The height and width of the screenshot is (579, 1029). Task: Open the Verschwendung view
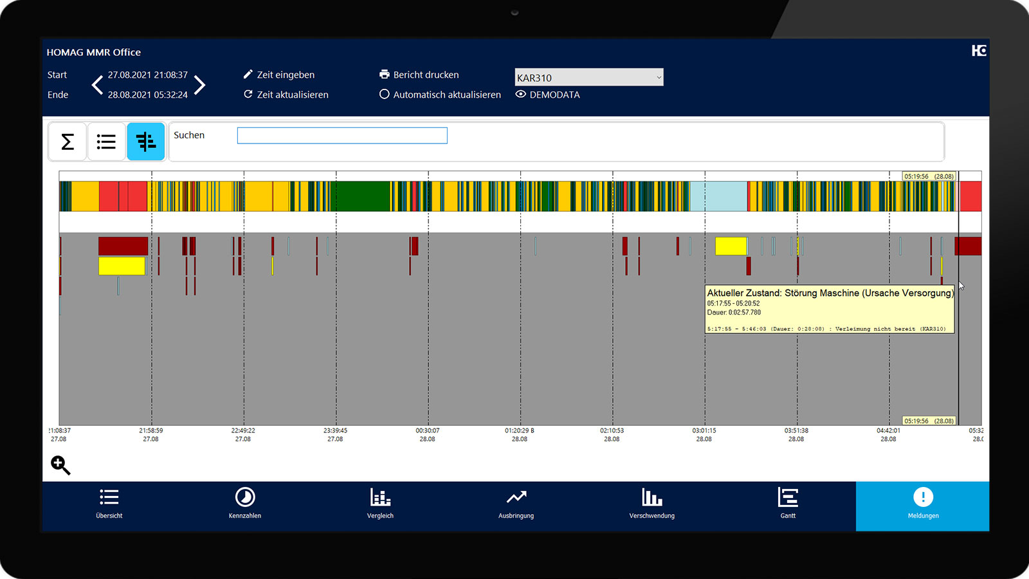pos(651,503)
